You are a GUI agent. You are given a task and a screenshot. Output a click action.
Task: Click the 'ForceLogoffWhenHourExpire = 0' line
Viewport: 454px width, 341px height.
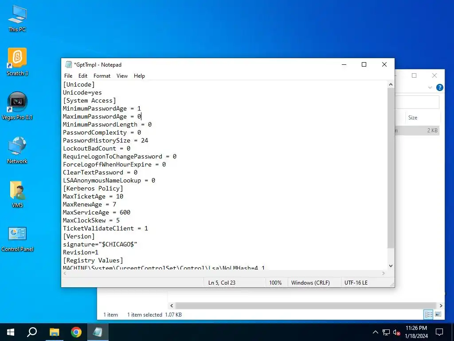click(x=114, y=164)
